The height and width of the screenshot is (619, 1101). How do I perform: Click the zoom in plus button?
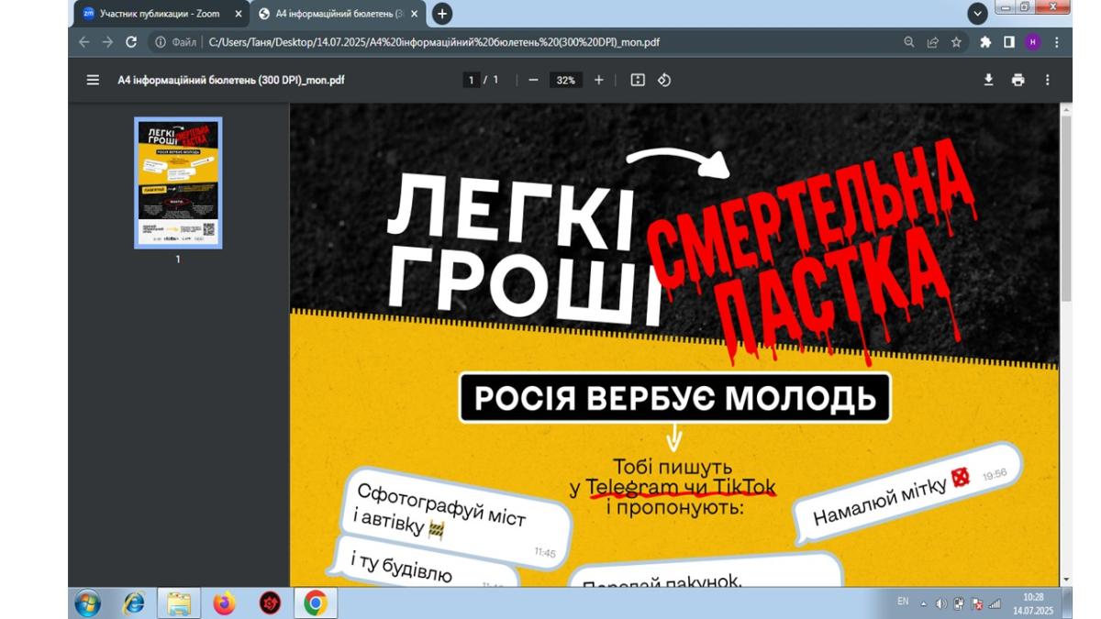click(x=599, y=80)
